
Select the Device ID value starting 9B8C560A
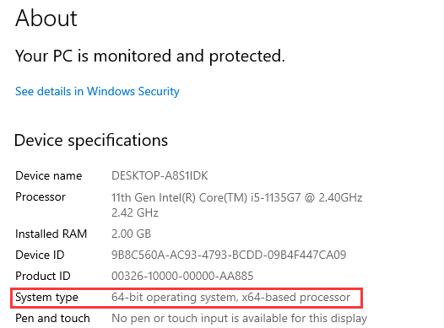[229, 255]
